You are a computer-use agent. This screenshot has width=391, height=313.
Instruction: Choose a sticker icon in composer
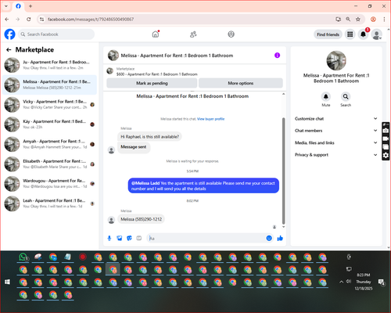click(x=129, y=238)
